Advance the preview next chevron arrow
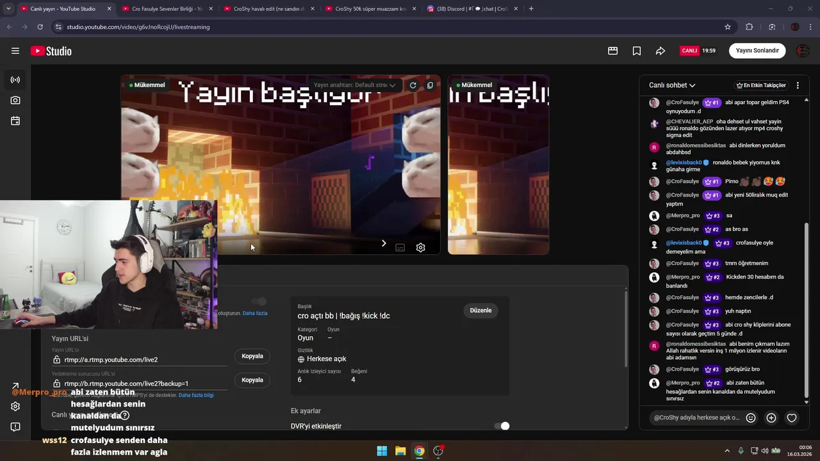The height and width of the screenshot is (461, 820). point(384,243)
